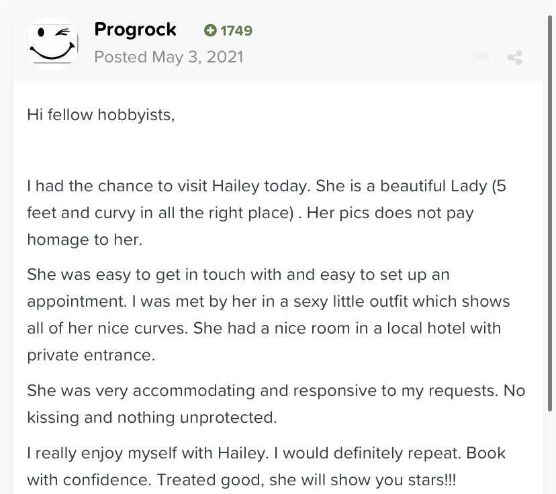Open Progrock's winking smiley avatar
Screen dimensions: 556x494
click(x=52, y=43)
